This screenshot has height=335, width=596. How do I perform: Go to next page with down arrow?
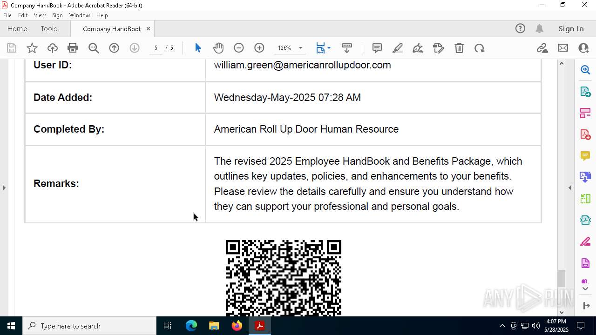pyautogui.click(x=135, y=48)
